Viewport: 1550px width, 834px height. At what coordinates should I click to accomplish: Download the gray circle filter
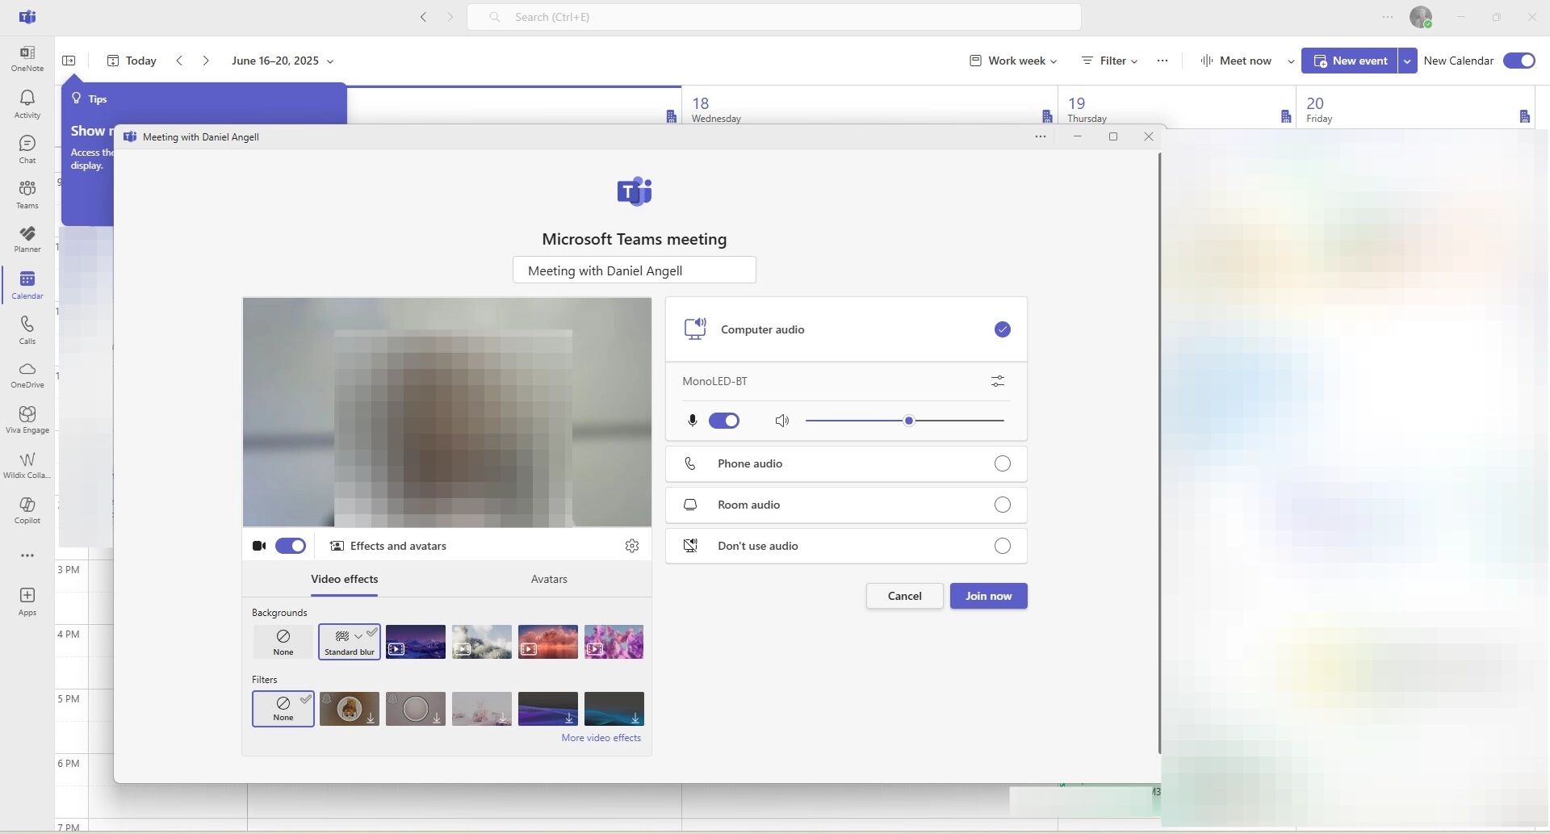[416, 709]
